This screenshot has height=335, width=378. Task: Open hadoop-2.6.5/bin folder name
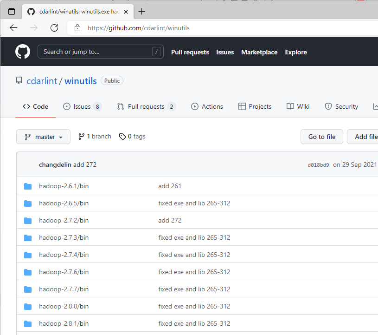click(64, 204)
